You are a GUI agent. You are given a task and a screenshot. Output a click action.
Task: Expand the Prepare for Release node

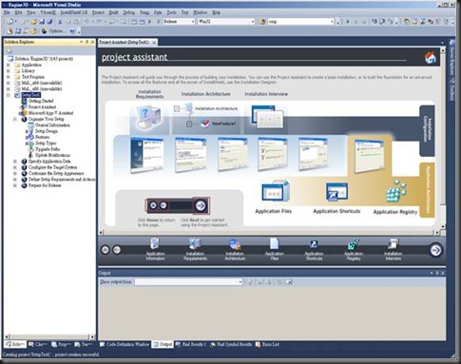point(15,185)
